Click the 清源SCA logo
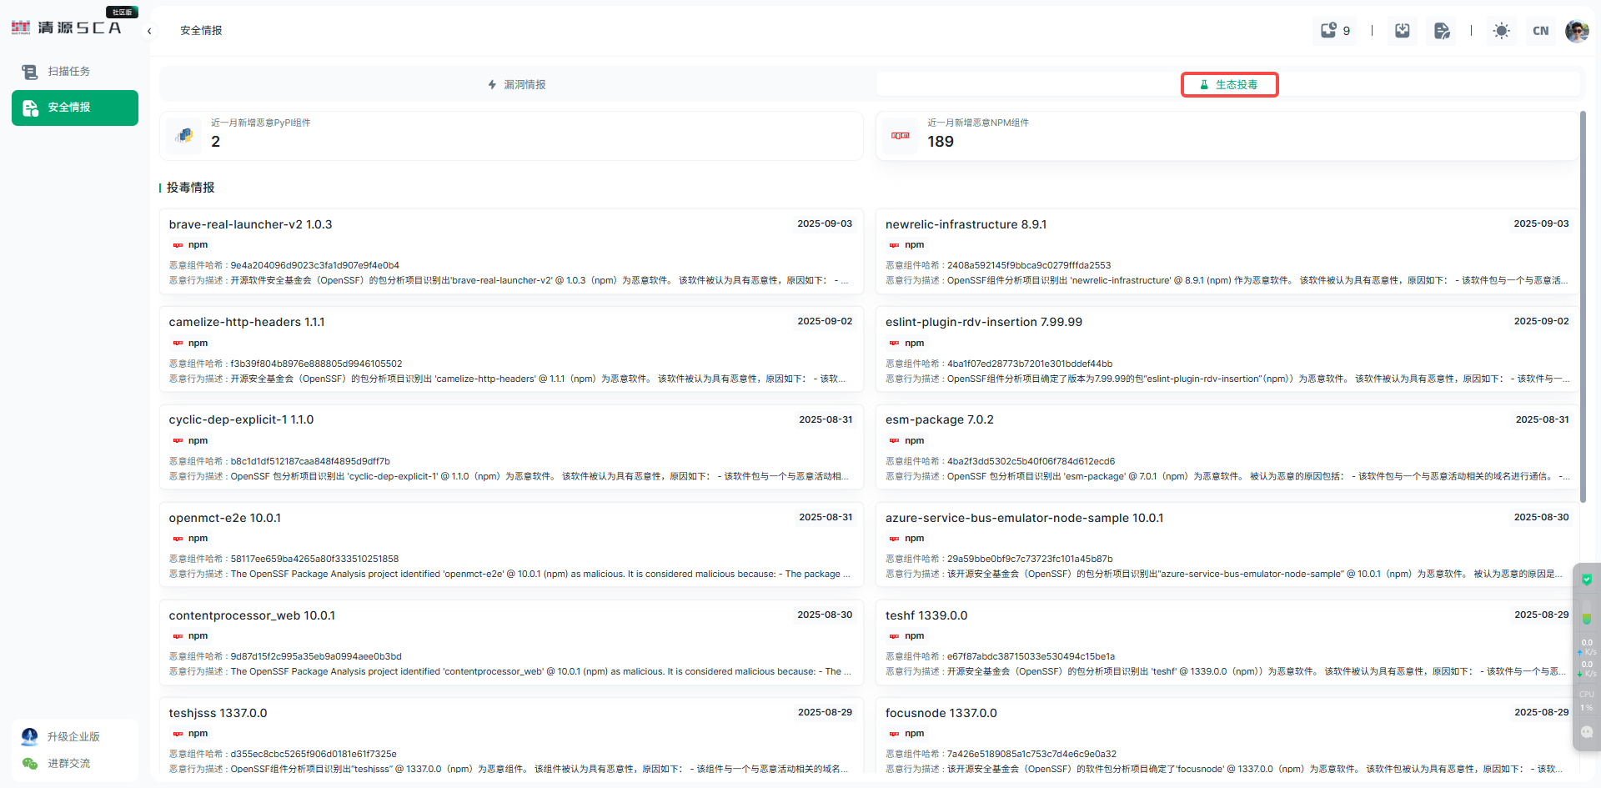Viewport: 1601px width, 788px height. tap(67, 28)
